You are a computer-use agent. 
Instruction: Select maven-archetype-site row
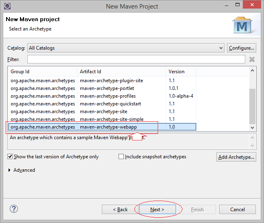pos(102,111)
